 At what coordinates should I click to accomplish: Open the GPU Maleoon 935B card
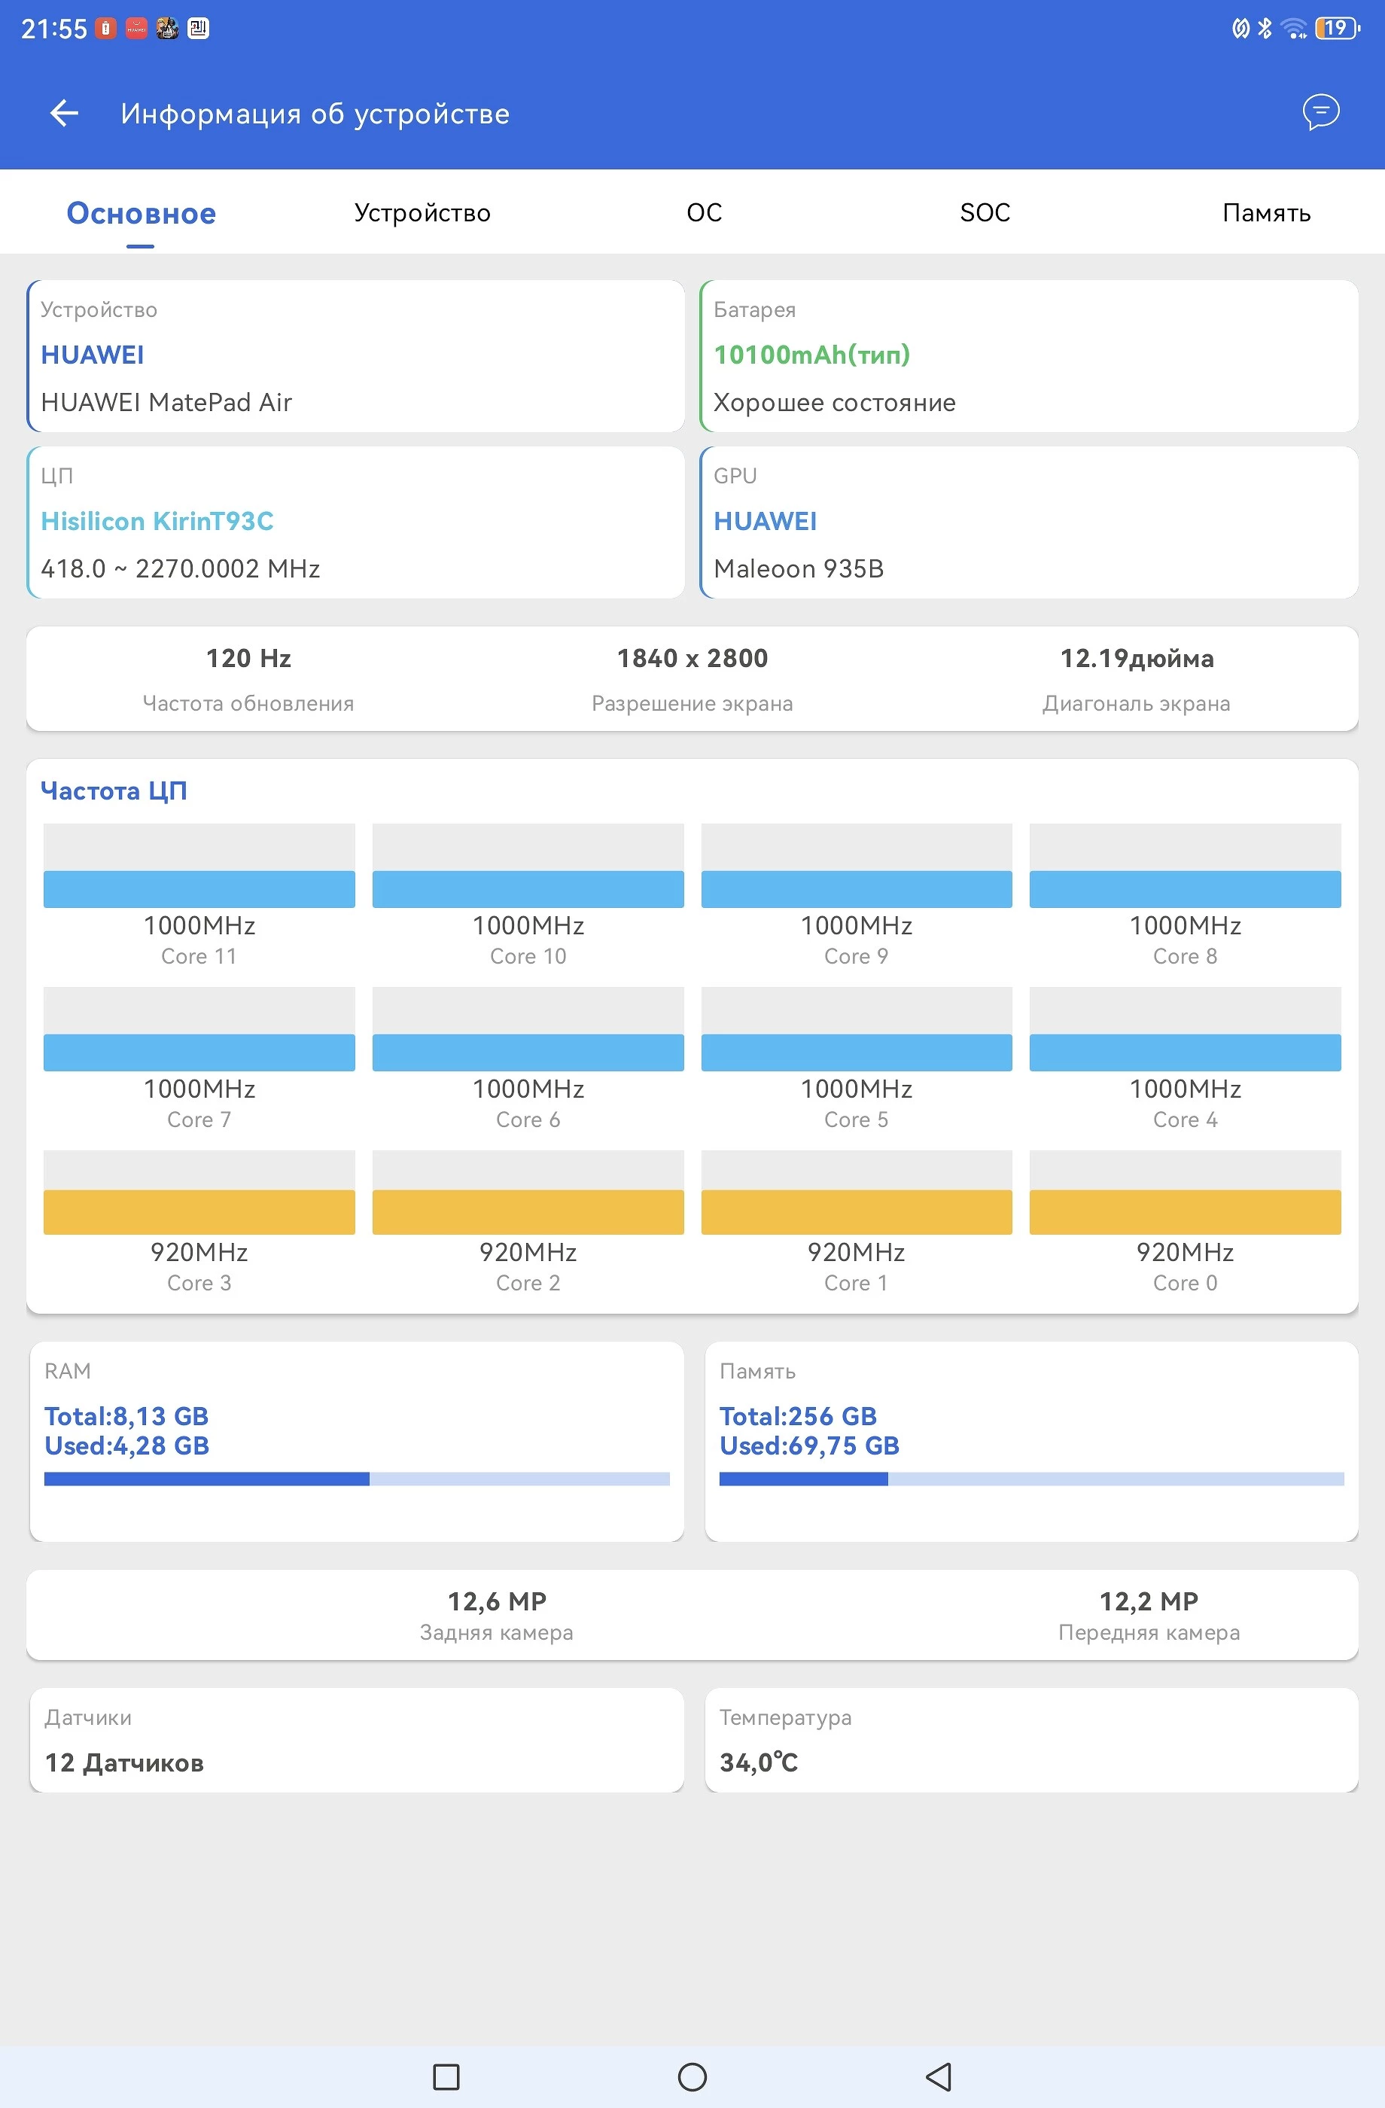point(1029,522)
